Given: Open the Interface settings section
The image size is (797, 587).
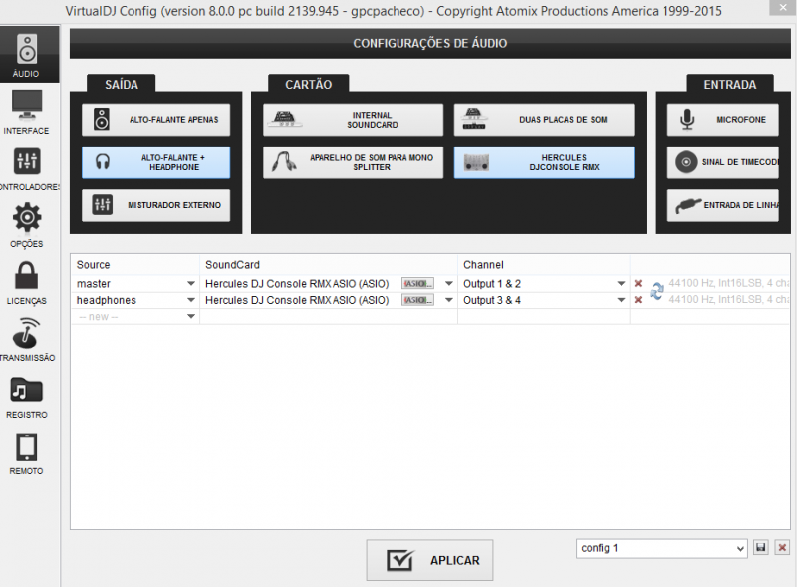Looking at the screenshot, I should point(27,111).
